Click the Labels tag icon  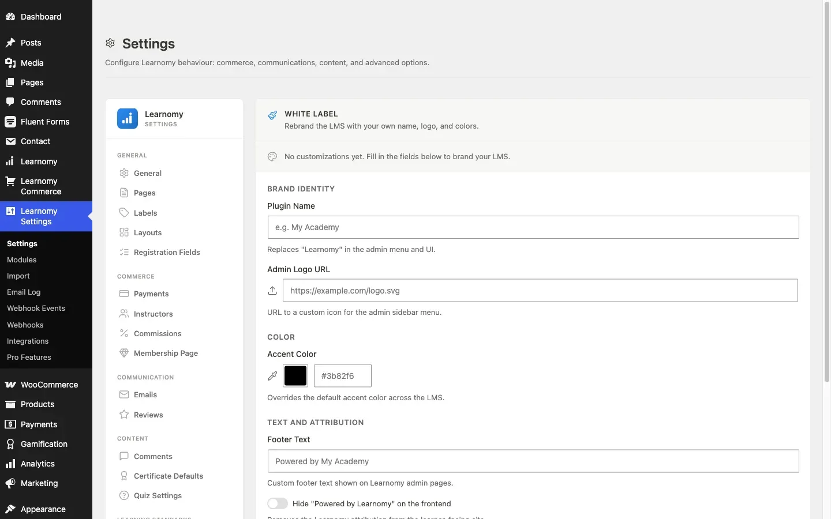(x=124, y=213)
